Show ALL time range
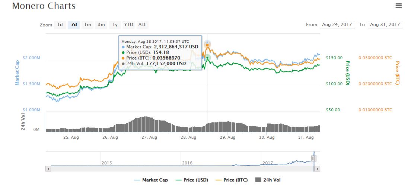The width and height of the screenshot is (411, 186). pyautogui.click(x=142, y=25)
